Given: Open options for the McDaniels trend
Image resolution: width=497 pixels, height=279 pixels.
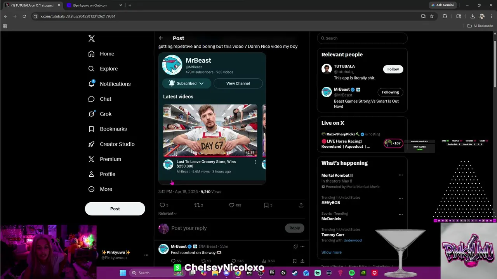Looking at the screenshot, I should click(401, 214).
